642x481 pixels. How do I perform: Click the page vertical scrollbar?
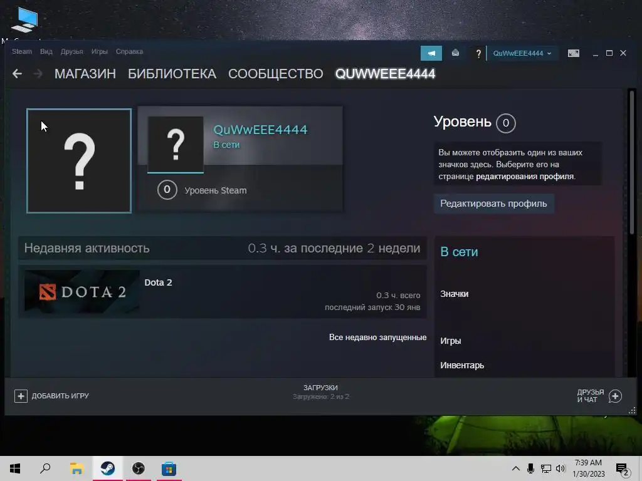click(632, 163)
